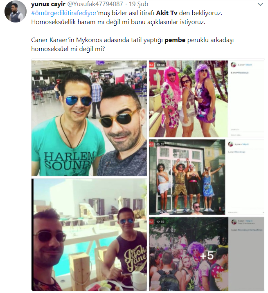
Task: Click Takip Et link beside wigs photo
Action: [x=249, y=65]
